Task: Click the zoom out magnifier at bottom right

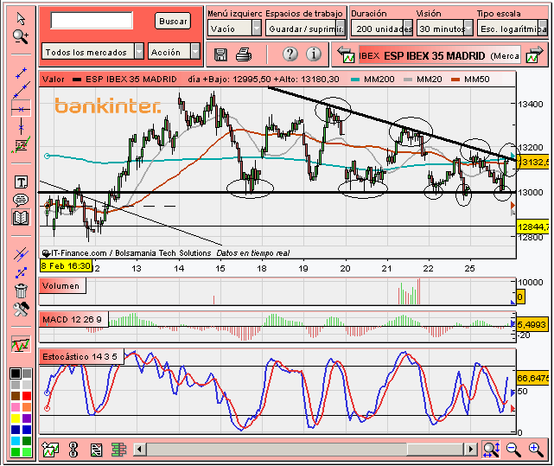Action: point(513,450)
